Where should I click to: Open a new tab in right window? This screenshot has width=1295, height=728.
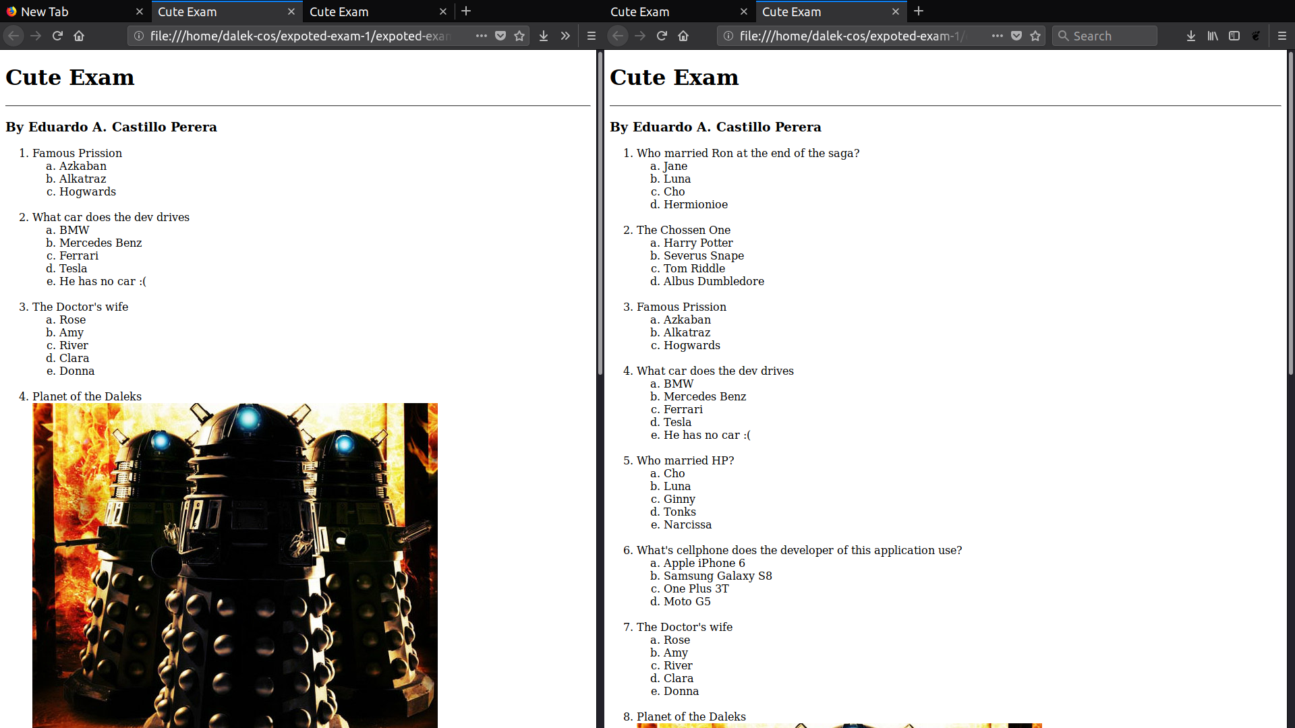point(919,11)
